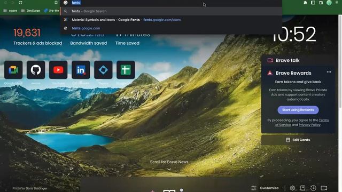
Task: Open the Extensions puzzle icon
Action: pos(305,3)
